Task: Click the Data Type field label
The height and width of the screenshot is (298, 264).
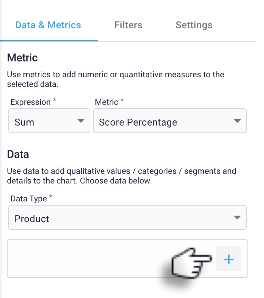Action: pyautogui.click(x=29, y=199)
